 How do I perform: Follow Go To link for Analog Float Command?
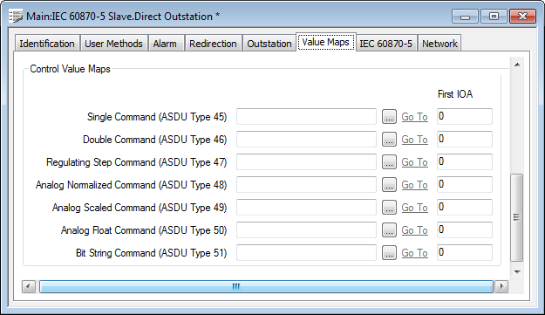coord(414,230)
